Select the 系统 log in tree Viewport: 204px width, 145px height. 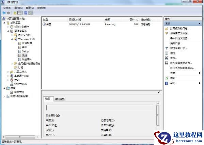[25, 55]
